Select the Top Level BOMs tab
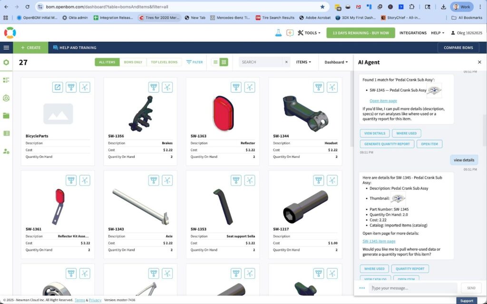Screen dimensions: 487x304 click(164, 62)
